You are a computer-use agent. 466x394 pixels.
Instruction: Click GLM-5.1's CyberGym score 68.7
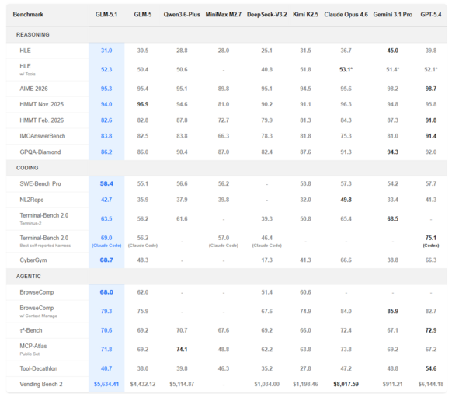point(106,260)
